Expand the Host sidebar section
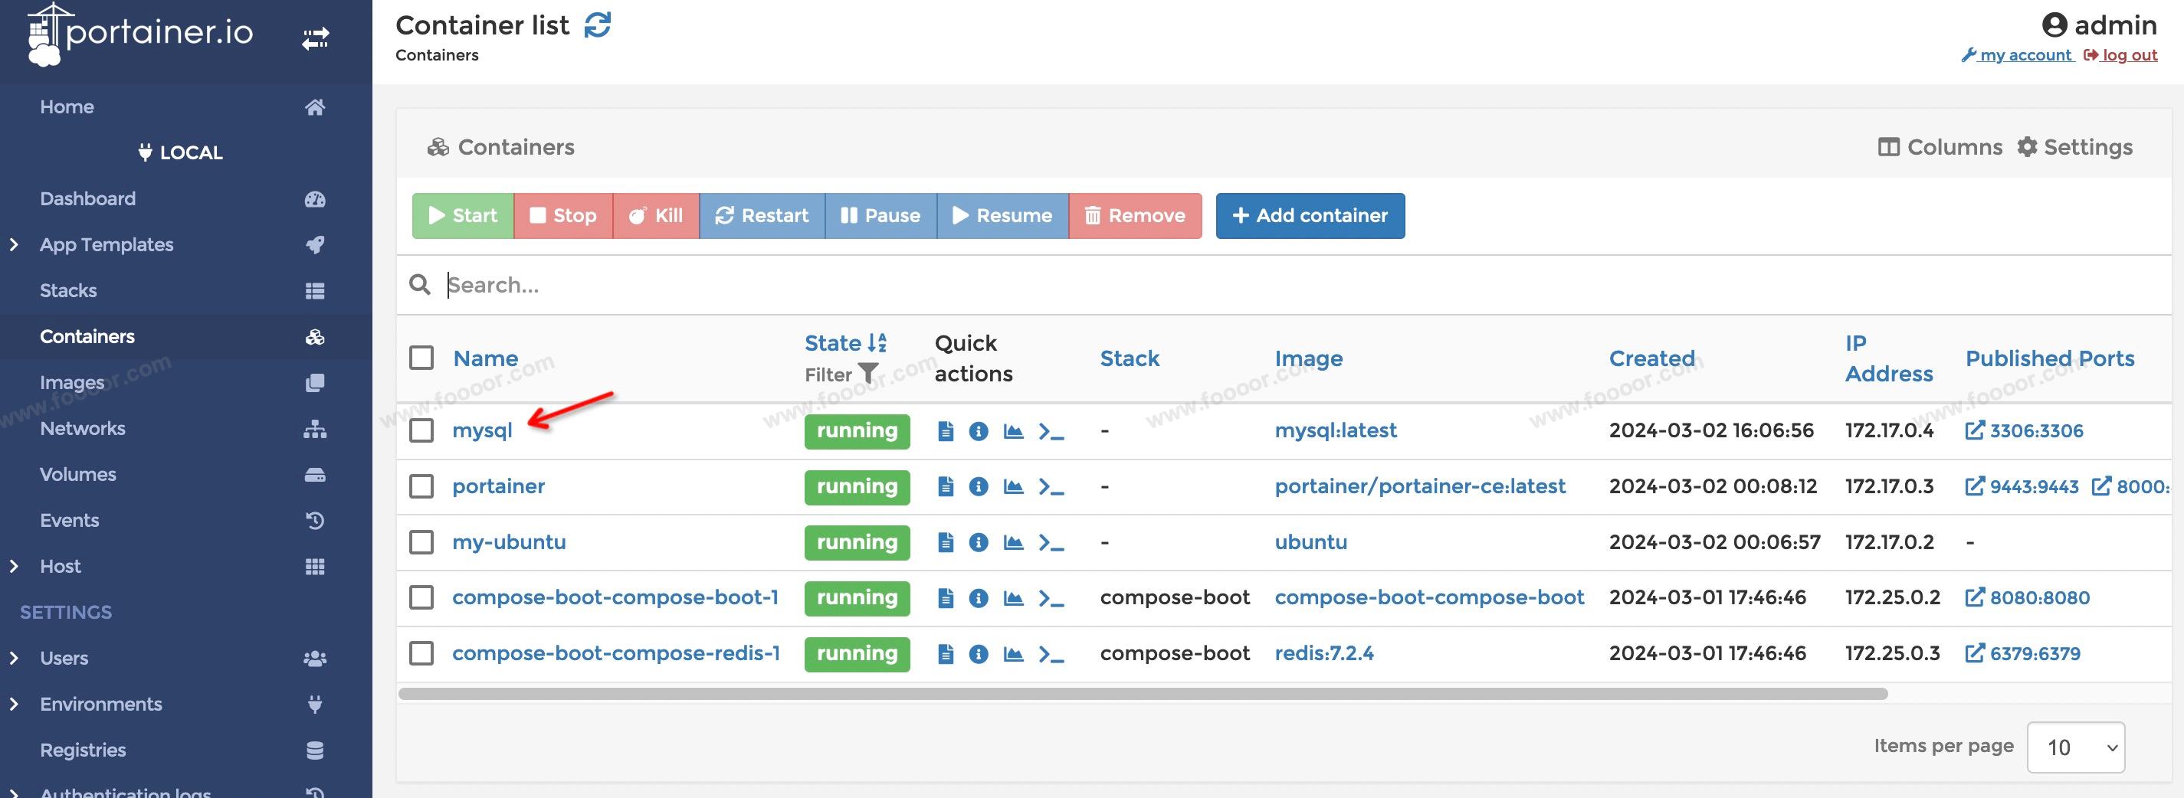 (x=14, y=566)
